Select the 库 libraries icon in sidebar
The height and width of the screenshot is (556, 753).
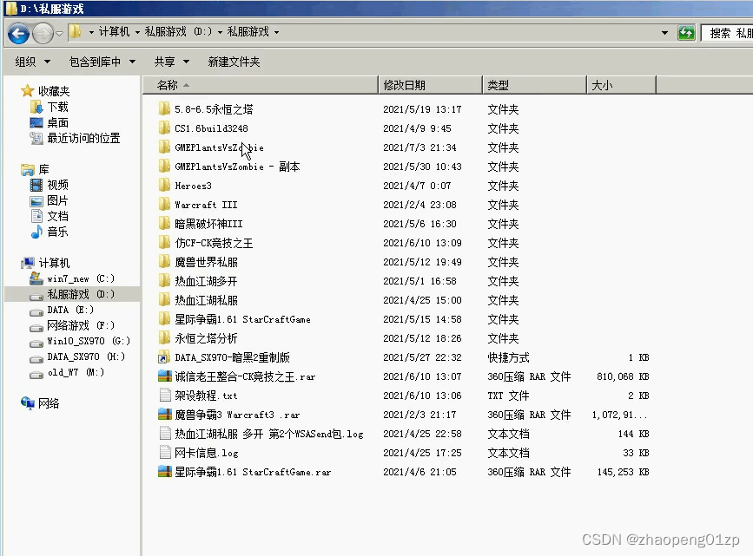[x=28, y=169]
